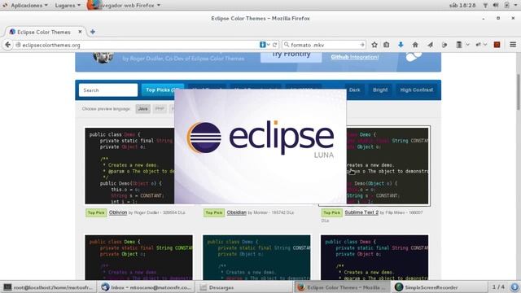
Task: Click the page vertical scrollbar handle
Action: pos(518,92)
